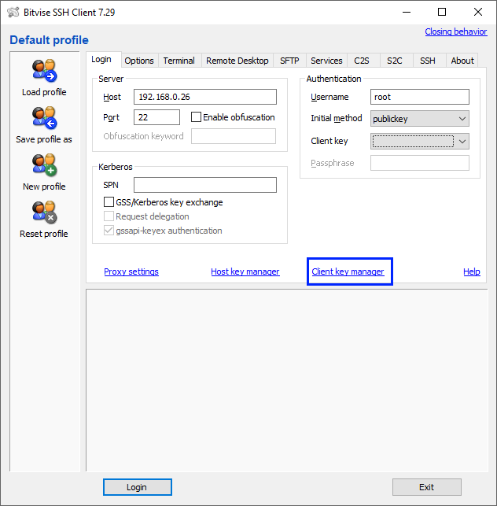Click the Username input field
497x506 pixels.
[x=420, y=97]
